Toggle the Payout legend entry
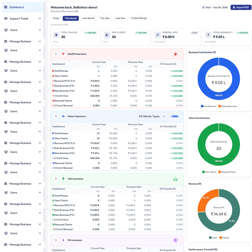This screenshot has height=252, width=252. [x=224, y=238]
